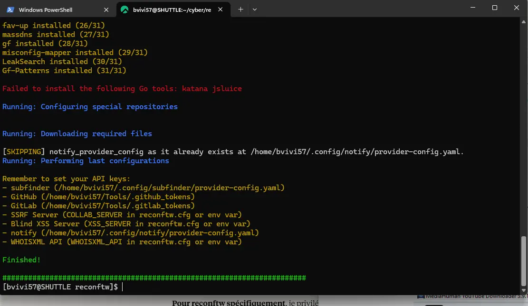Image resolution: width=528 pixels, height=306 pixels.
Task: Minimize the terminal window
Action: coord(473,8)
